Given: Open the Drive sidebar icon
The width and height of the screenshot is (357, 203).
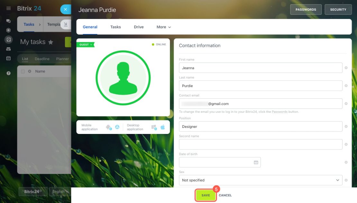Looking at the screenshot, I should pos(8,49).
